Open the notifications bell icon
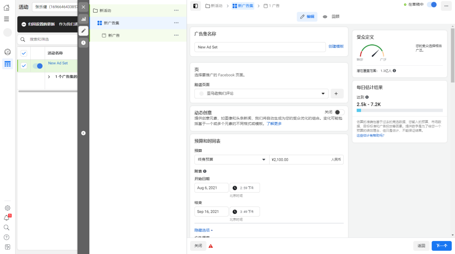 coord(6,217)
